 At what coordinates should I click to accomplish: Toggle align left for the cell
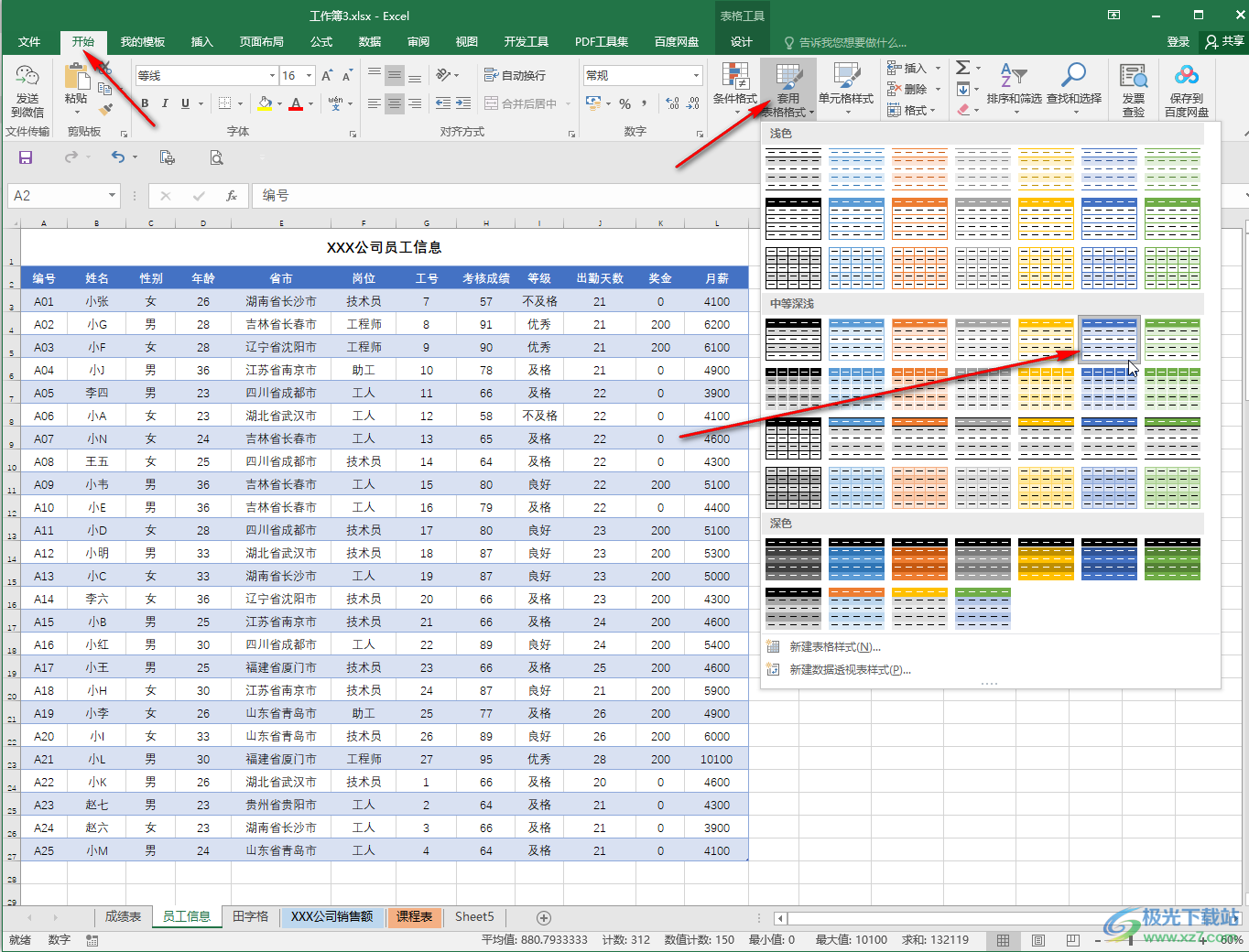[374, 103]
